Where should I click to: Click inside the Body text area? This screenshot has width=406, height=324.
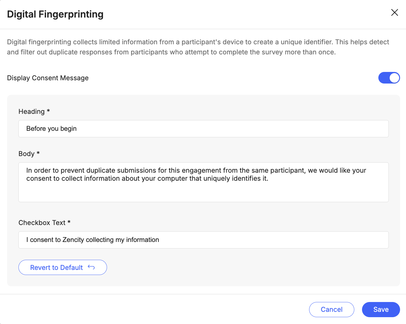(203, 182)
